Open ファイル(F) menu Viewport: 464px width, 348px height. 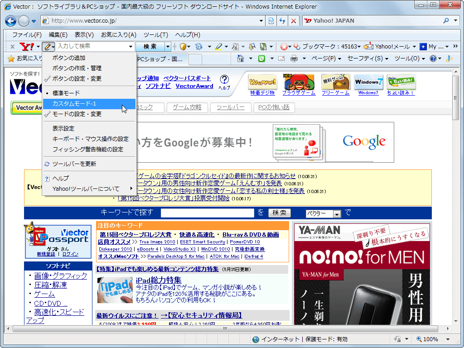click(27, 35)
